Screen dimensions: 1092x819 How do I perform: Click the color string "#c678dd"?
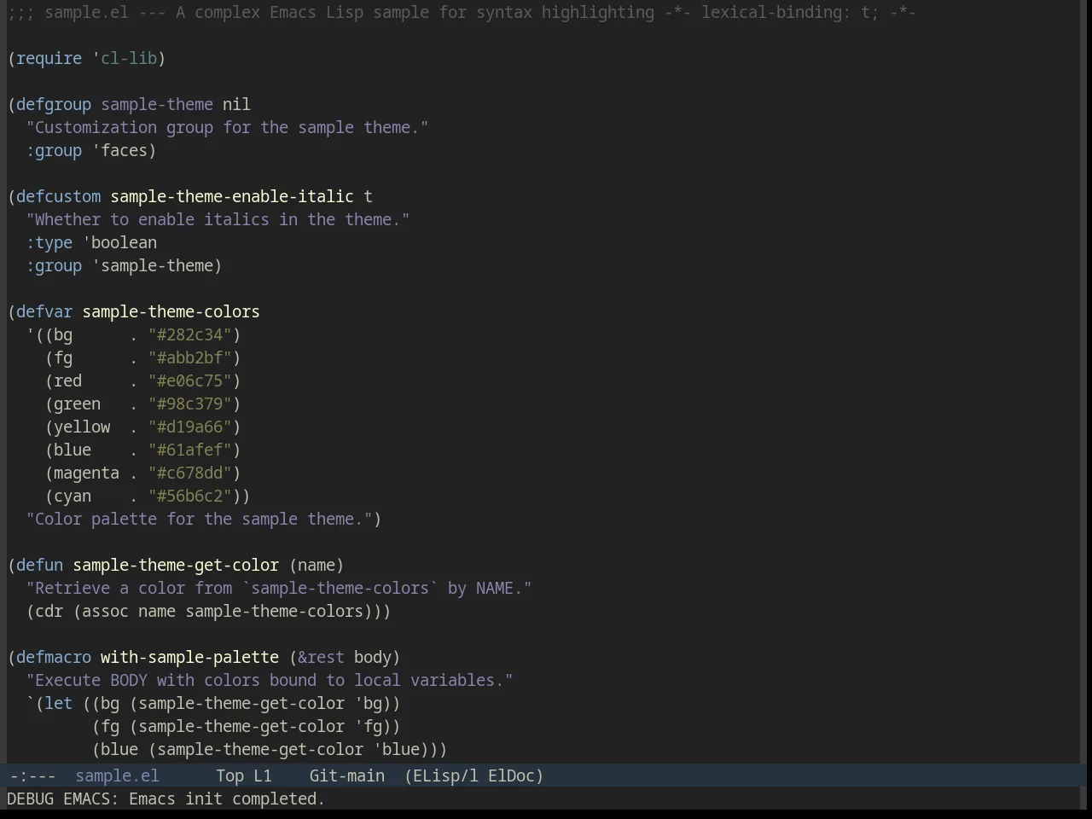point(190,473)
